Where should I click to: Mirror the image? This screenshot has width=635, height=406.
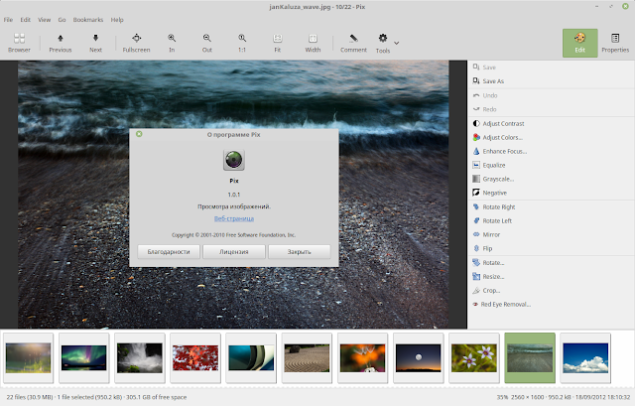(x=551, y=234)
